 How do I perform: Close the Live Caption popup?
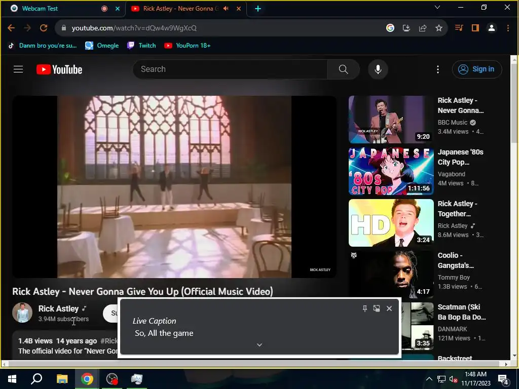pyautogui.click(x=389, y=308)
